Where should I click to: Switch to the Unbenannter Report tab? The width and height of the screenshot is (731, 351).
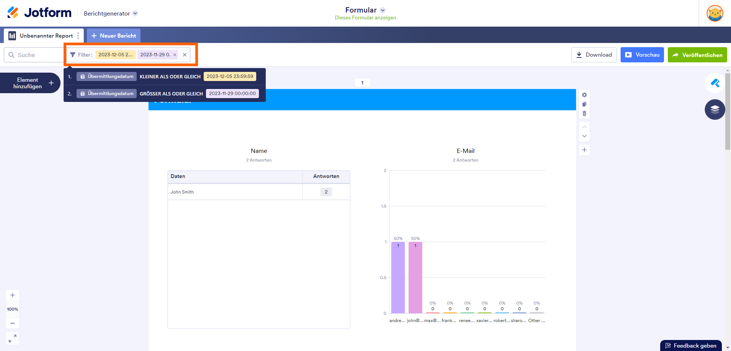pos(42,36)
